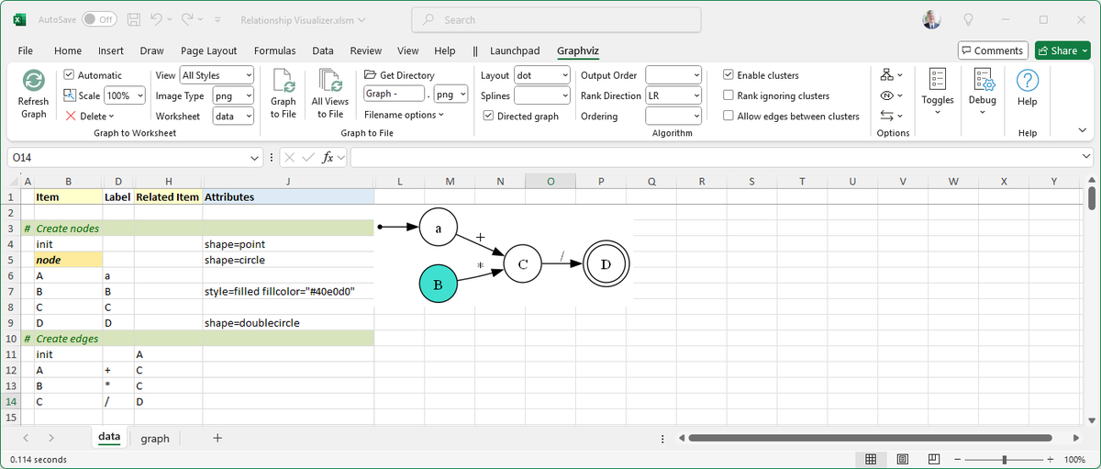Click the Get Directory folder icon

(x=371, y=75)
